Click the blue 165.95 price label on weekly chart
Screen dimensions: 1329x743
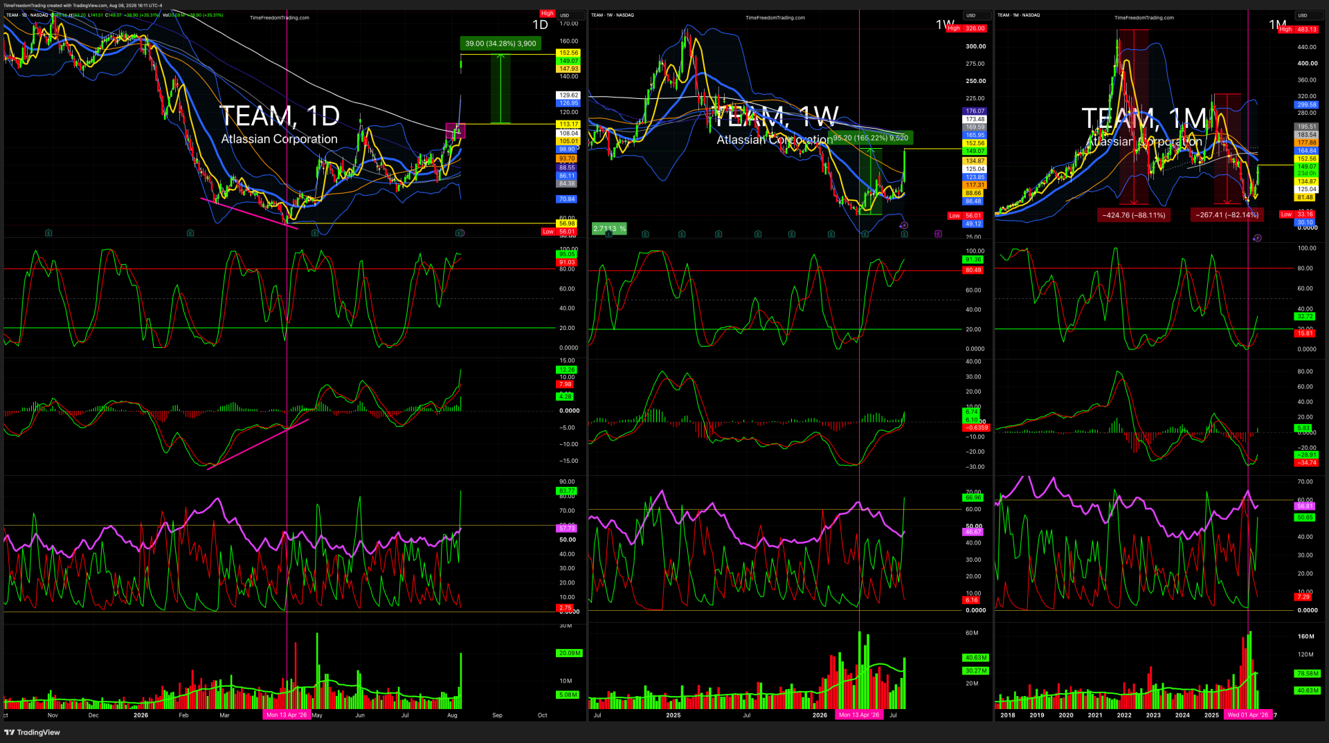[x=975, y=136]
